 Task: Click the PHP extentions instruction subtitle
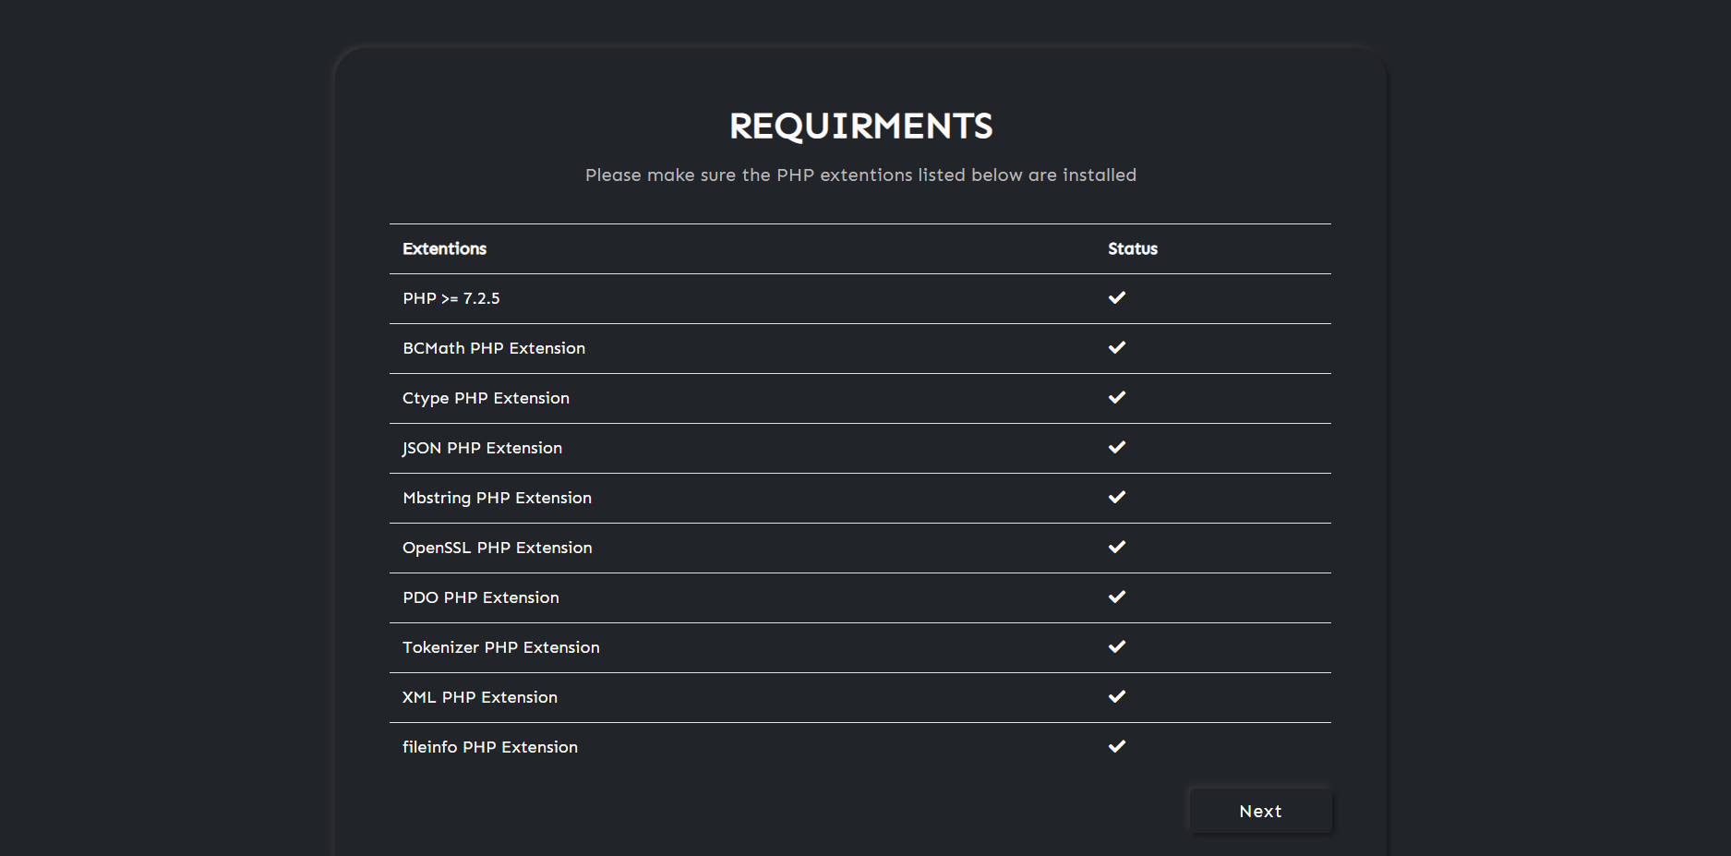coord(860,175)
